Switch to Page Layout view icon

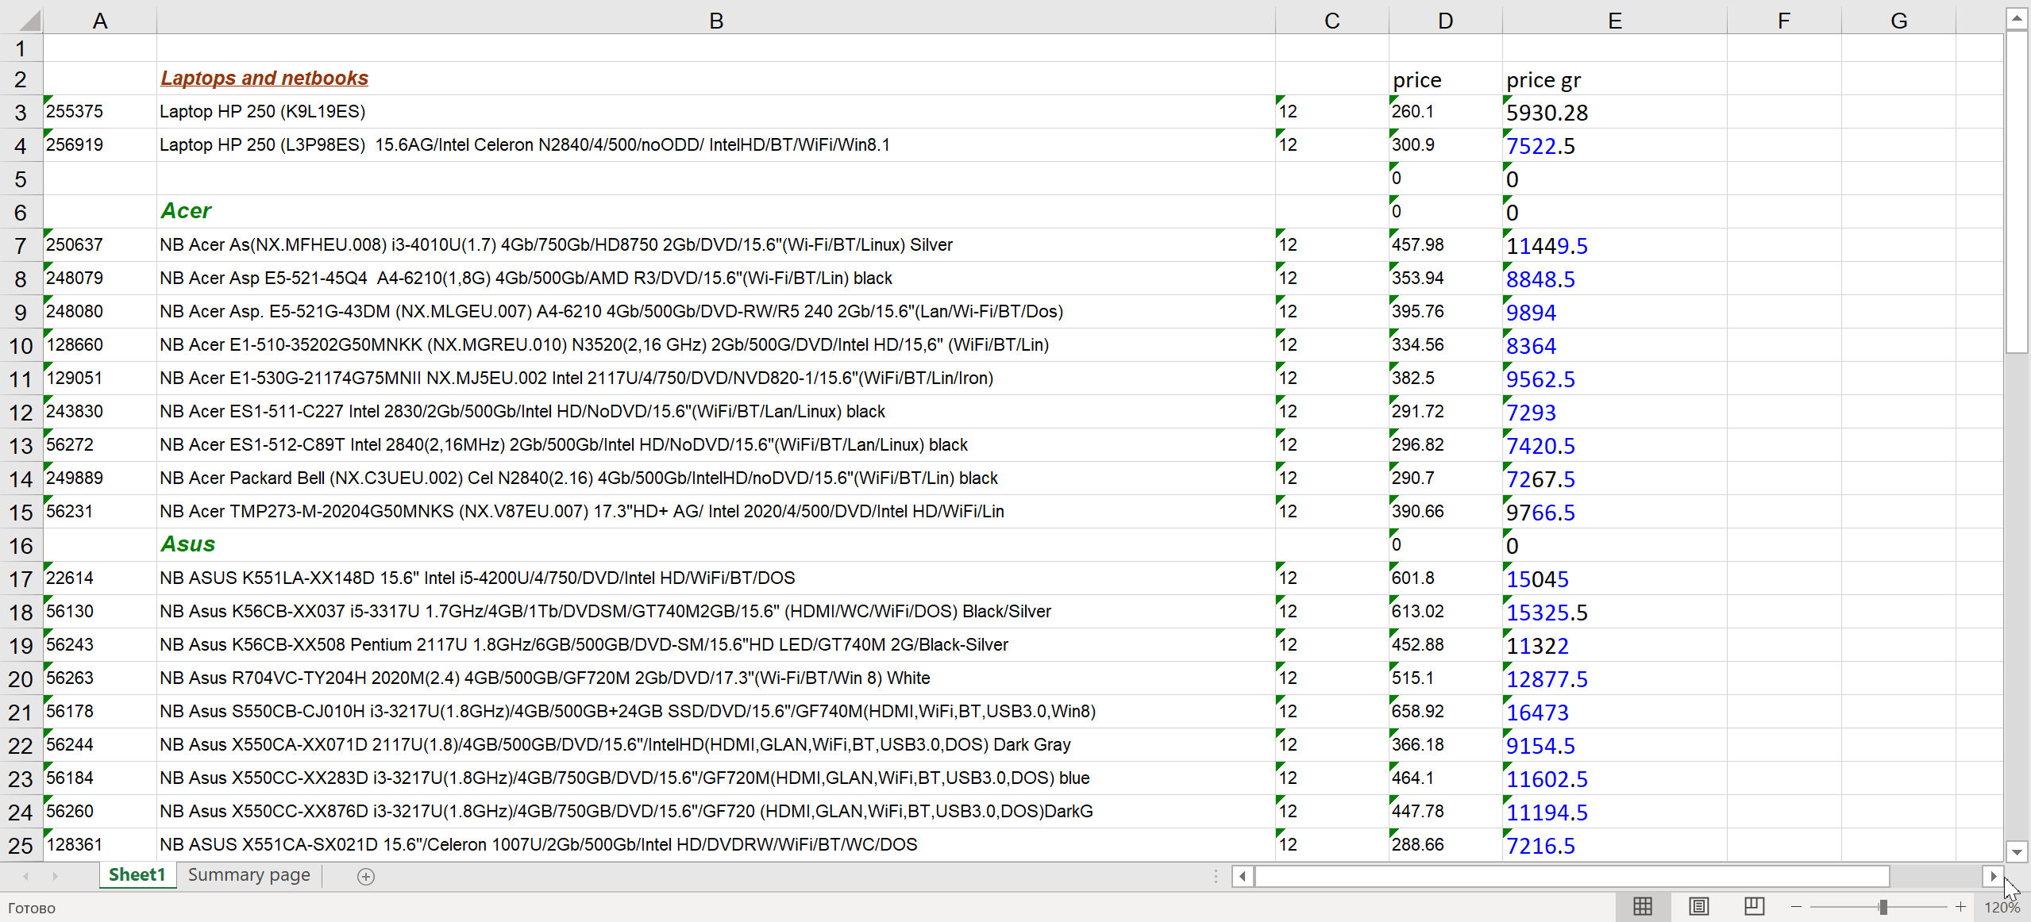pyautogui.click(x=1698, y=906)
